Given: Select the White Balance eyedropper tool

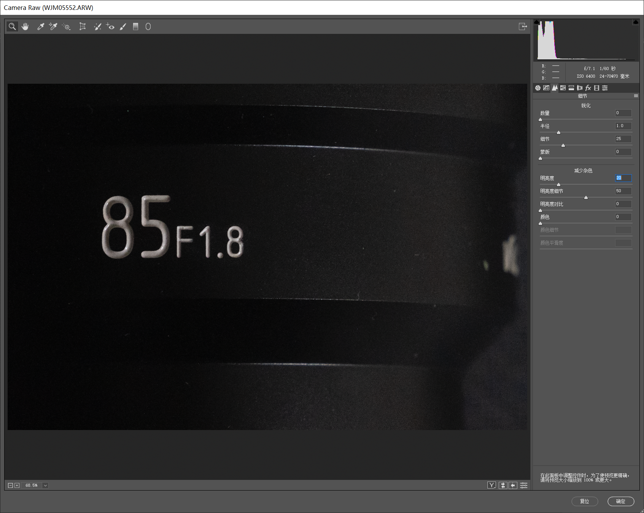Looking at the screenshot, I should coord(40,26).
